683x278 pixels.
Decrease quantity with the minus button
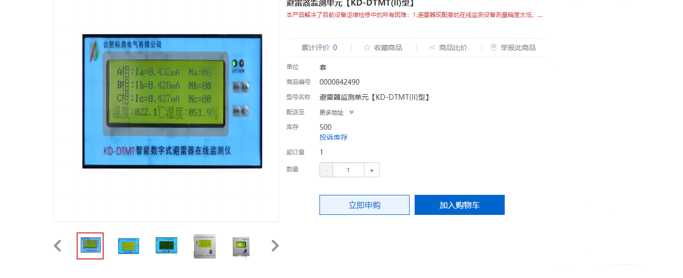[326, 170]
